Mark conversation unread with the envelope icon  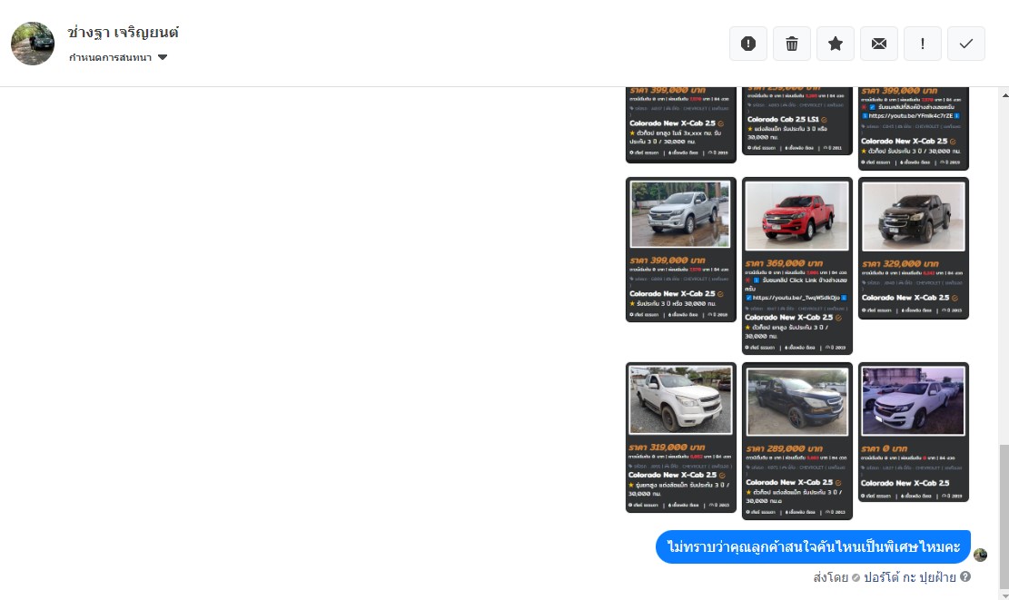(x=879, y=44)
